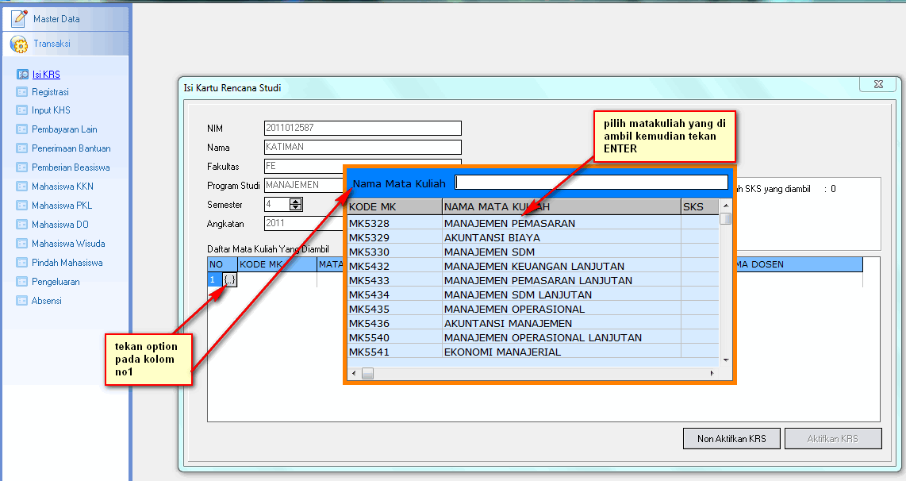
Task: Open Mahasiswa PKL entry
Action: (62, 206)
